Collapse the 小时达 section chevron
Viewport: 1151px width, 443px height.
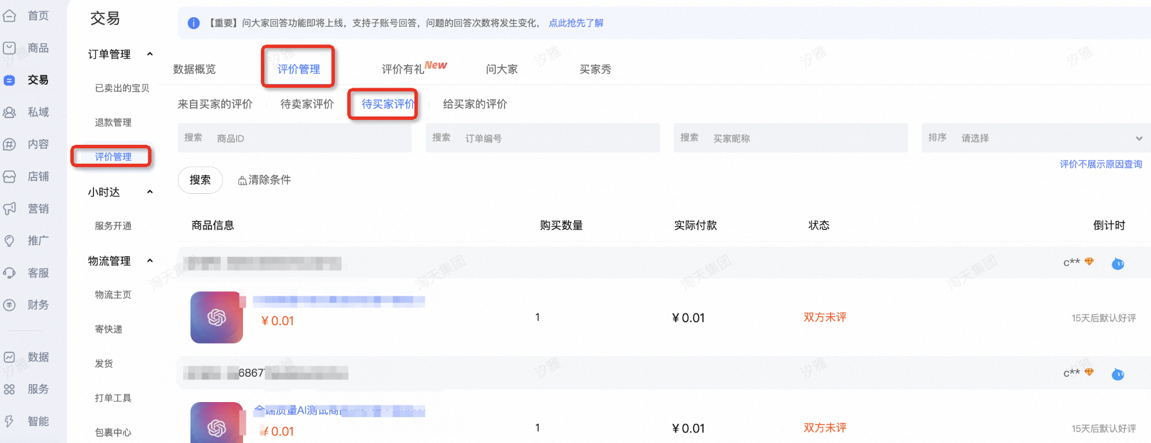pyautogui.click(x=150, y=192)
